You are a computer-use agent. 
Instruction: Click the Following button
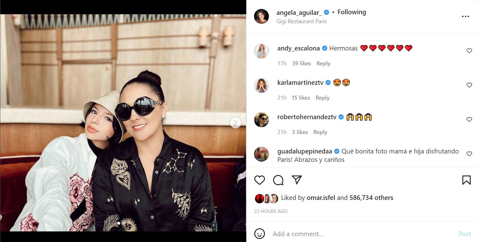[x=352, y=12]
